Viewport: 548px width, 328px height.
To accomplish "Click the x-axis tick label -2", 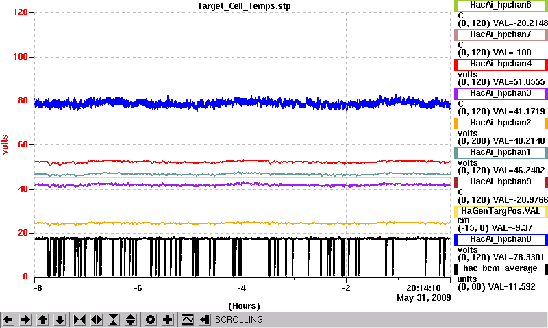I will (x=346, y=288).
